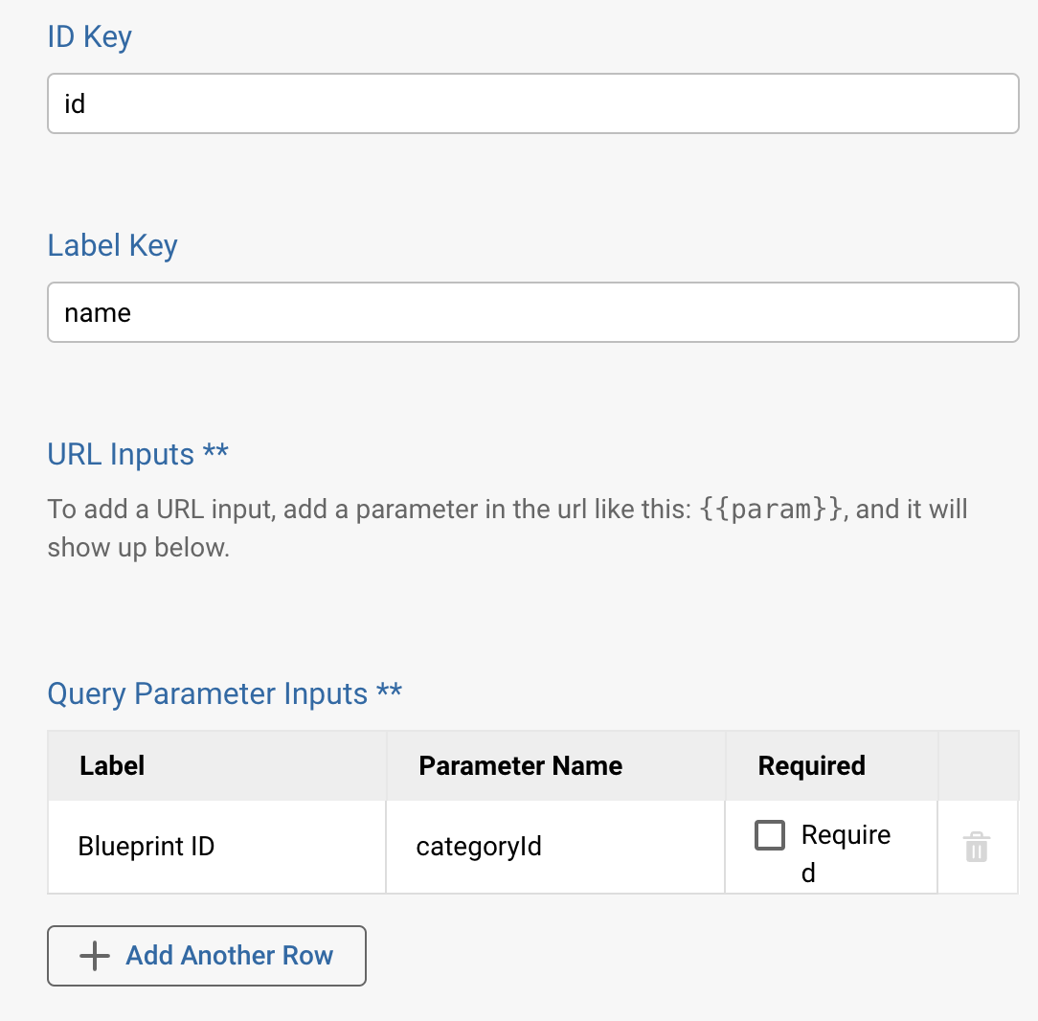The height and width of the screenshot is (1021, 1038).
Task: Click the Label Key label
Action: pos(112,245)
